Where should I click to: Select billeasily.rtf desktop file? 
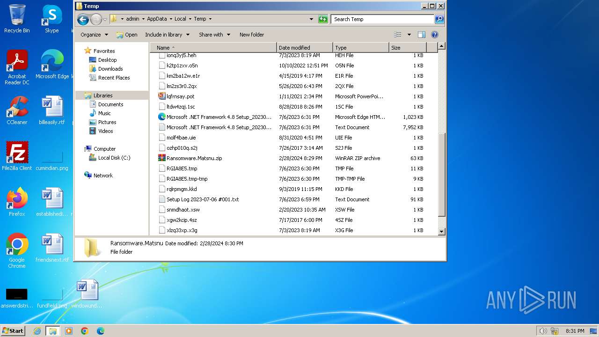pos(52,110)
